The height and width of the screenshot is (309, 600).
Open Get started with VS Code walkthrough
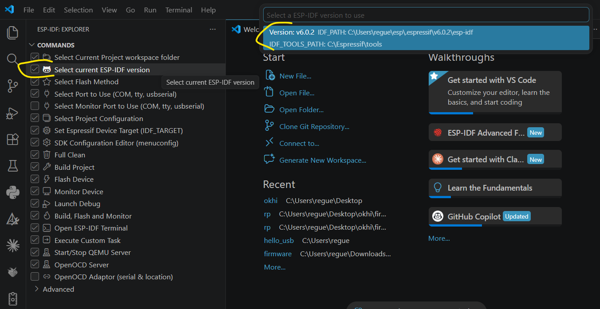click(495, 92)
